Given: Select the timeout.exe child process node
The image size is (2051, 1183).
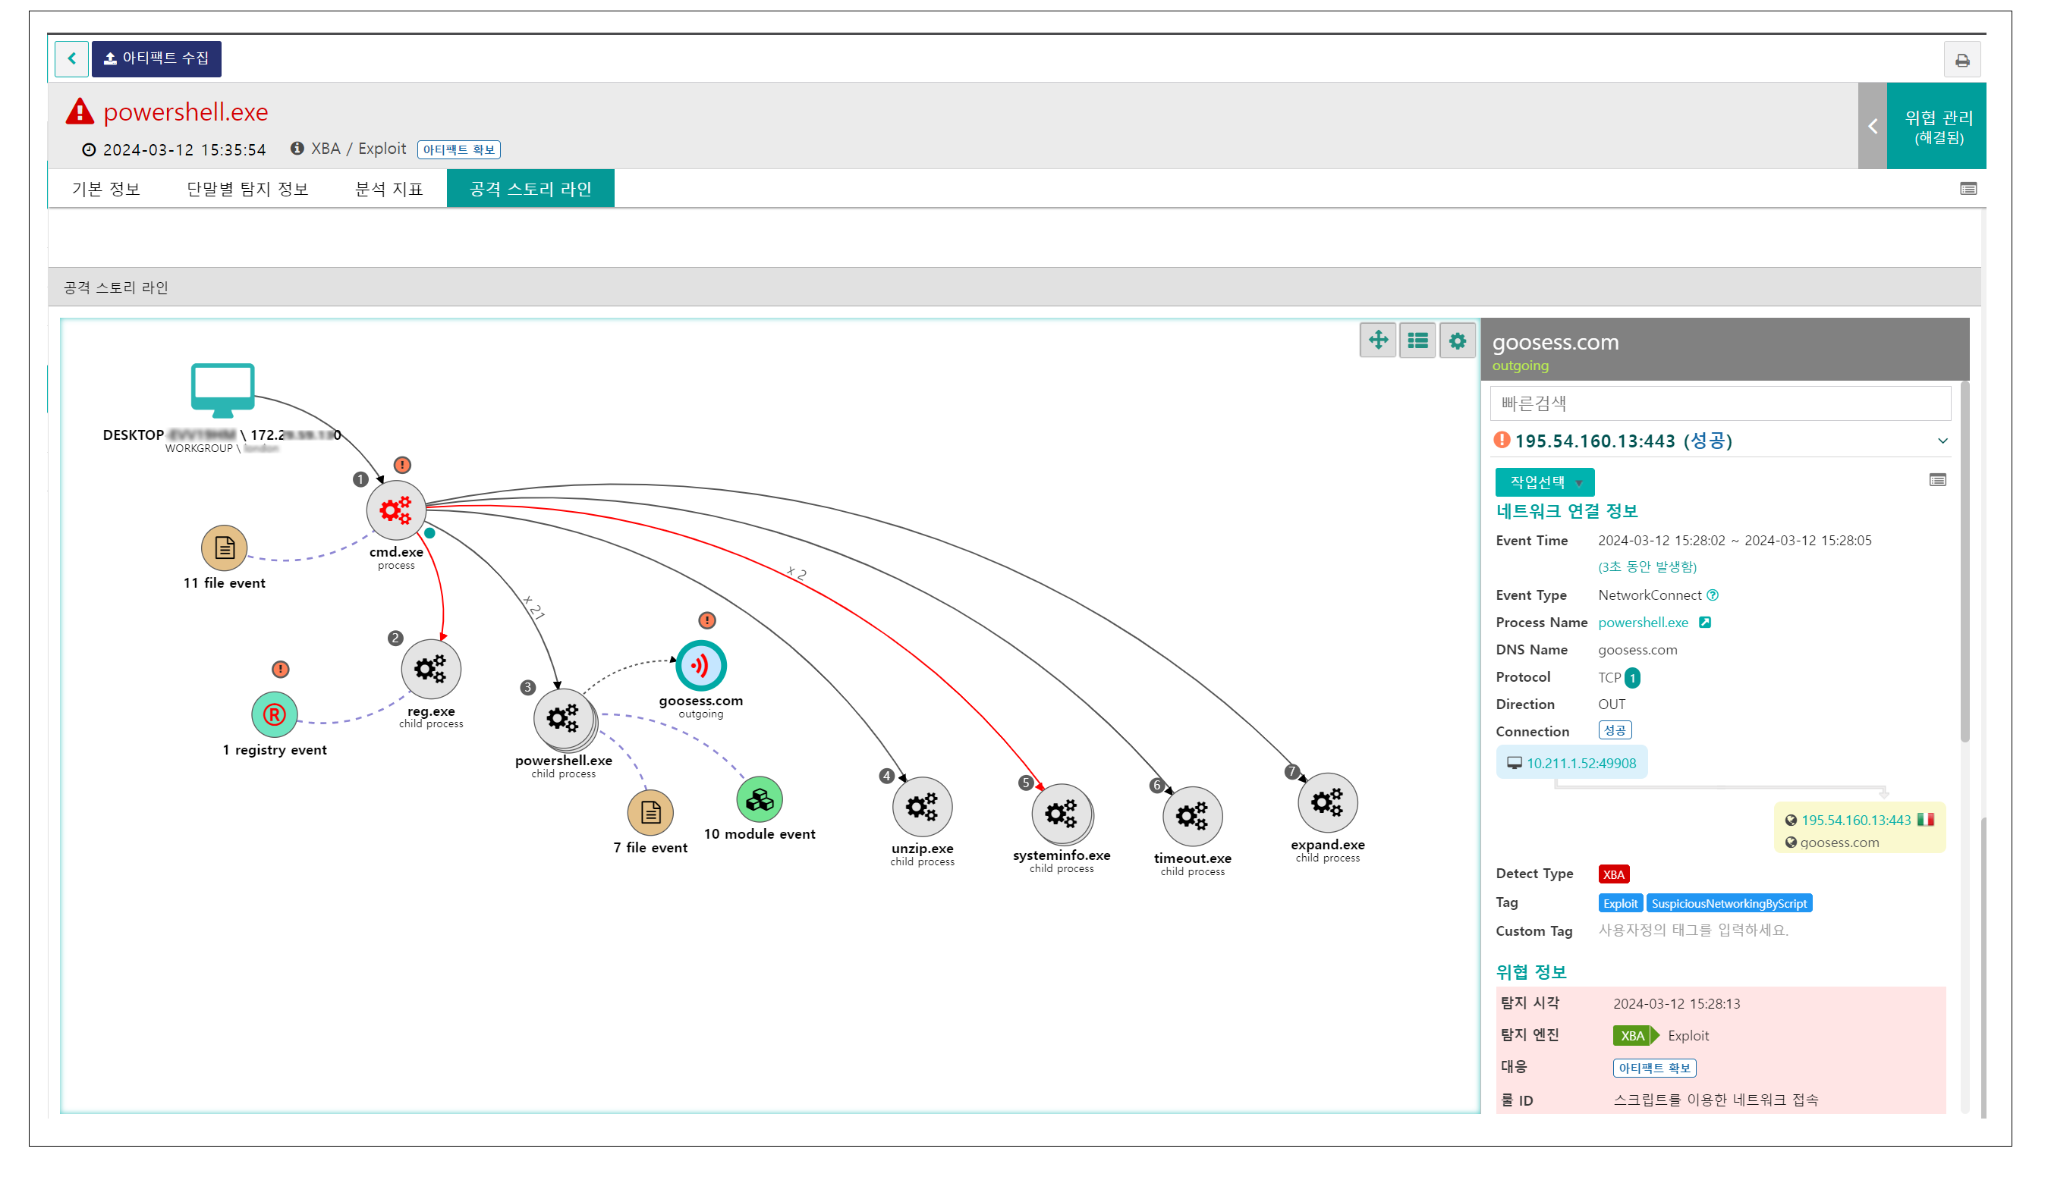Looking at the screenshot, I should pyautogui.click(x=1193, y=816).
